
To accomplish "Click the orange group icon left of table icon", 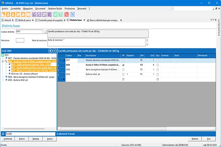I will click(x=23, y=14).
